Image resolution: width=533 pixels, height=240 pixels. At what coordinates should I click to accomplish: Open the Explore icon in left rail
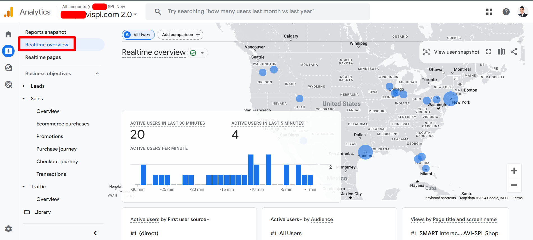pyautogui.click(x=8, y=68)
